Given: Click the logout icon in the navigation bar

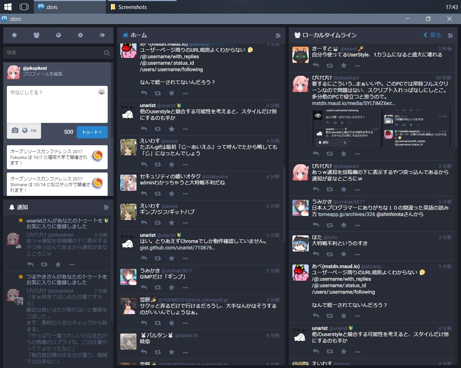Looking at the screenshot, I should tap(102, 35).
